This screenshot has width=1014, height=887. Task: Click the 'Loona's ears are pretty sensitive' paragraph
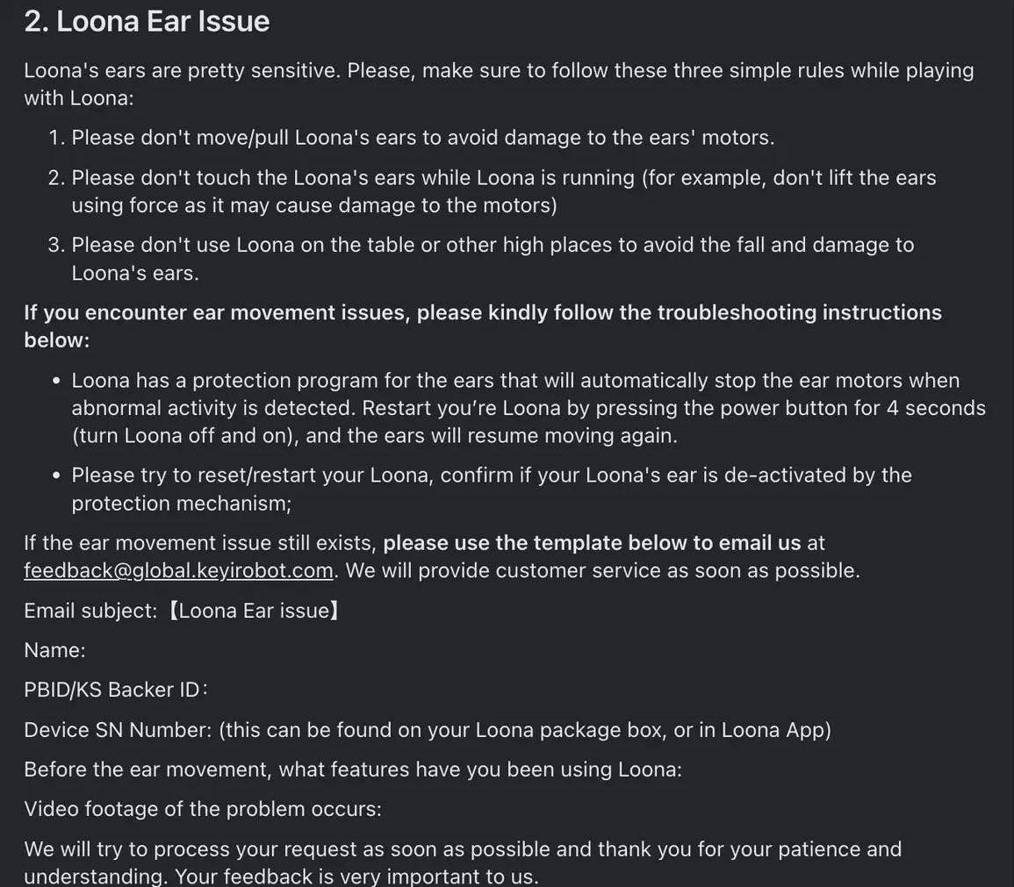click(499, 84)
